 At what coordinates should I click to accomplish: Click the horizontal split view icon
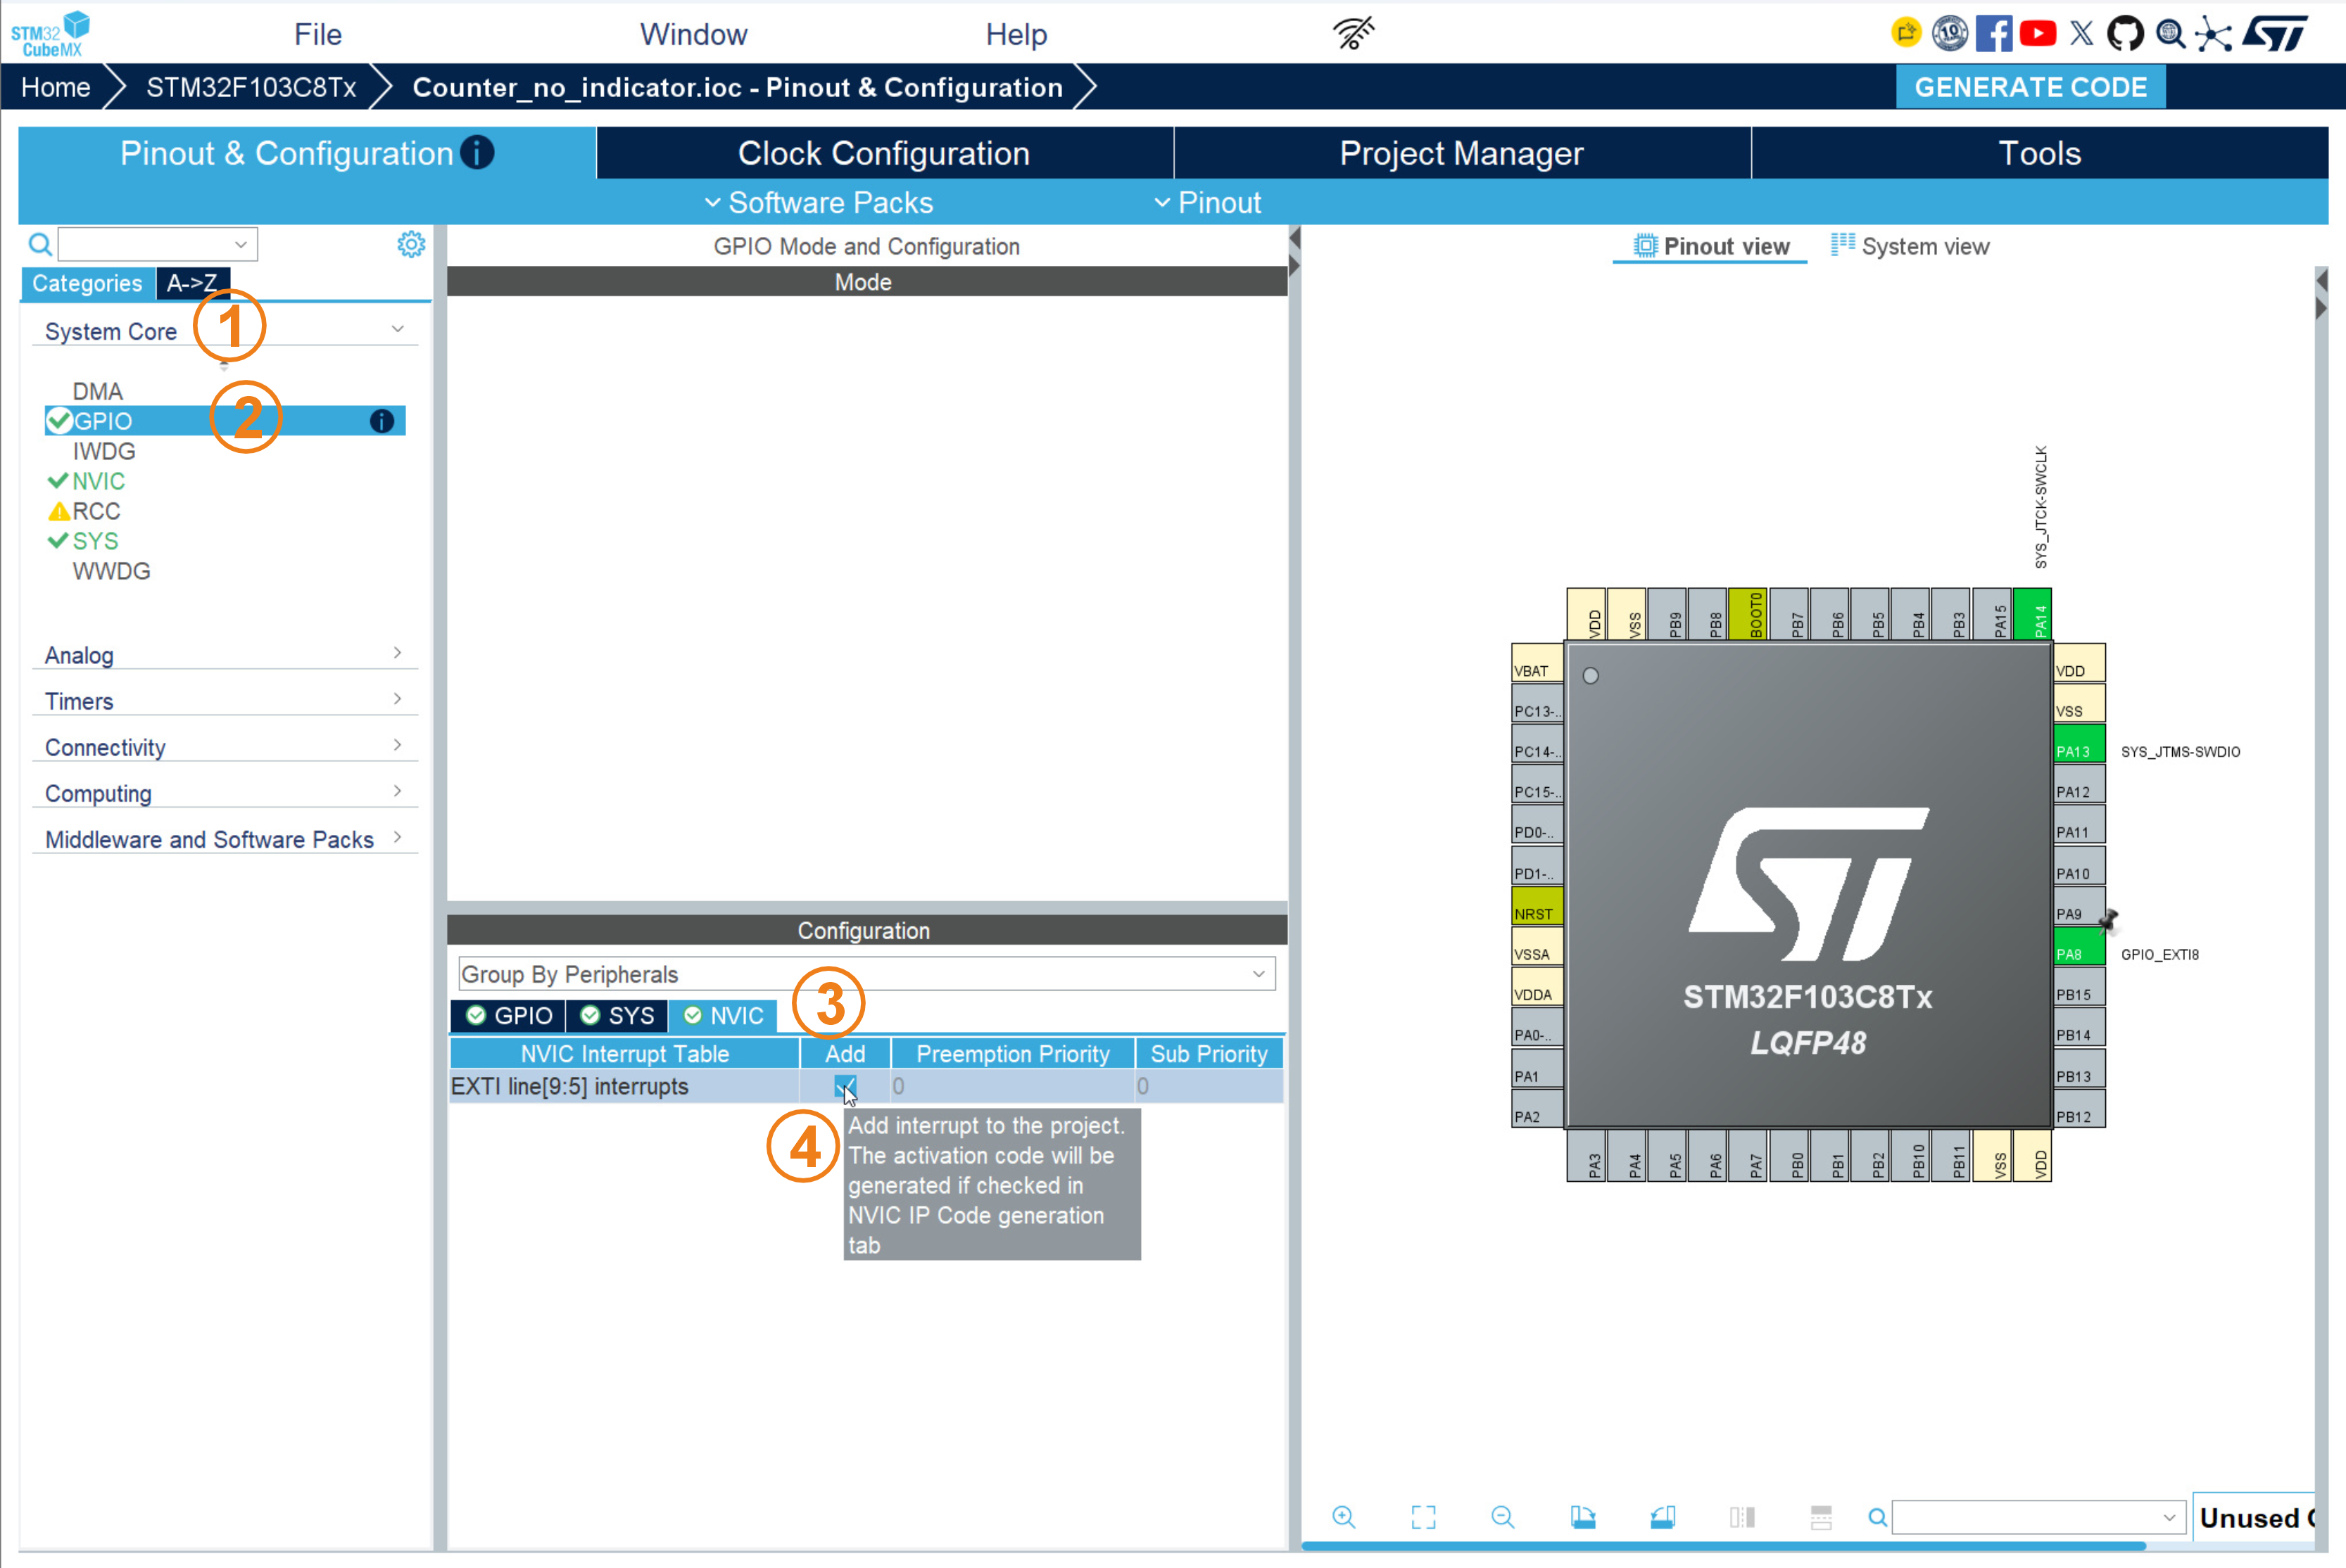click(x=1821, y=1517)
